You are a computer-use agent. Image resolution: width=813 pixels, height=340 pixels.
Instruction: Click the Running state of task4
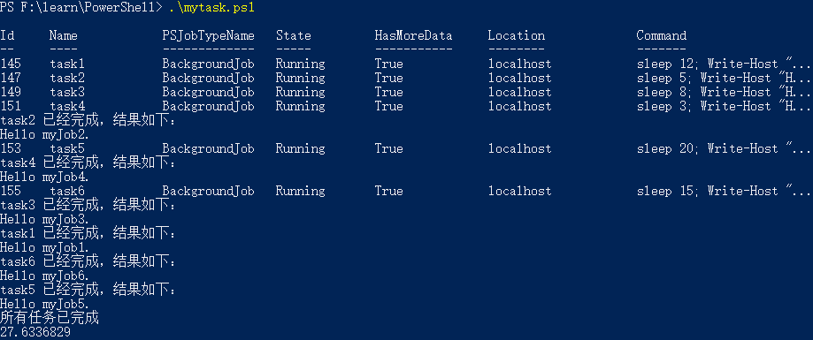tap(300, 106)
